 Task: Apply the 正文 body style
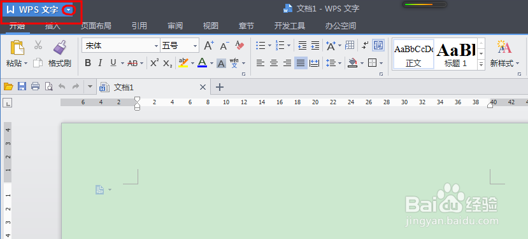pyautogui.click(x=413, y=54)
